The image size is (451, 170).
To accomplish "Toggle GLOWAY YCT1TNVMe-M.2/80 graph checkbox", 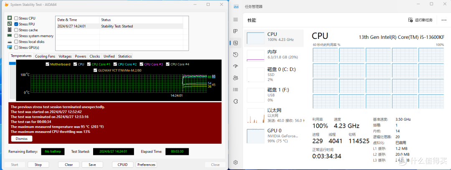I will [95, 70].
